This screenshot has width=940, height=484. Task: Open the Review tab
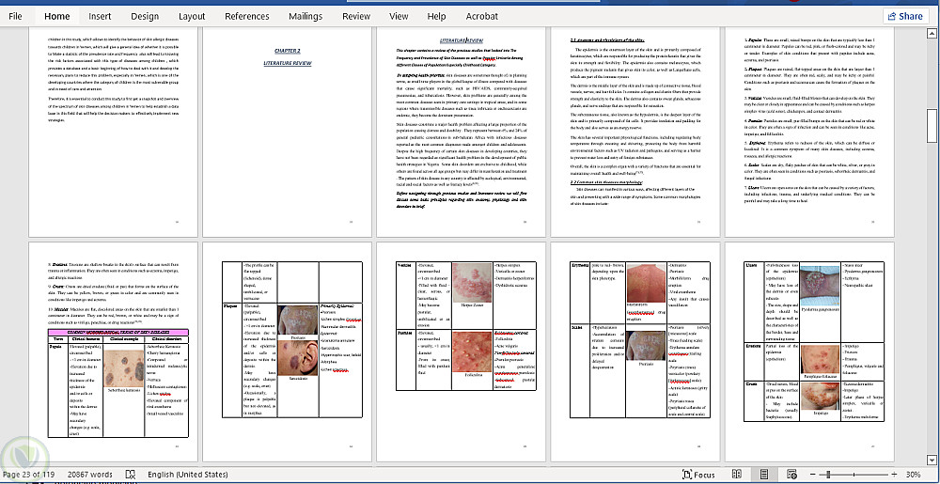point(356,16)
